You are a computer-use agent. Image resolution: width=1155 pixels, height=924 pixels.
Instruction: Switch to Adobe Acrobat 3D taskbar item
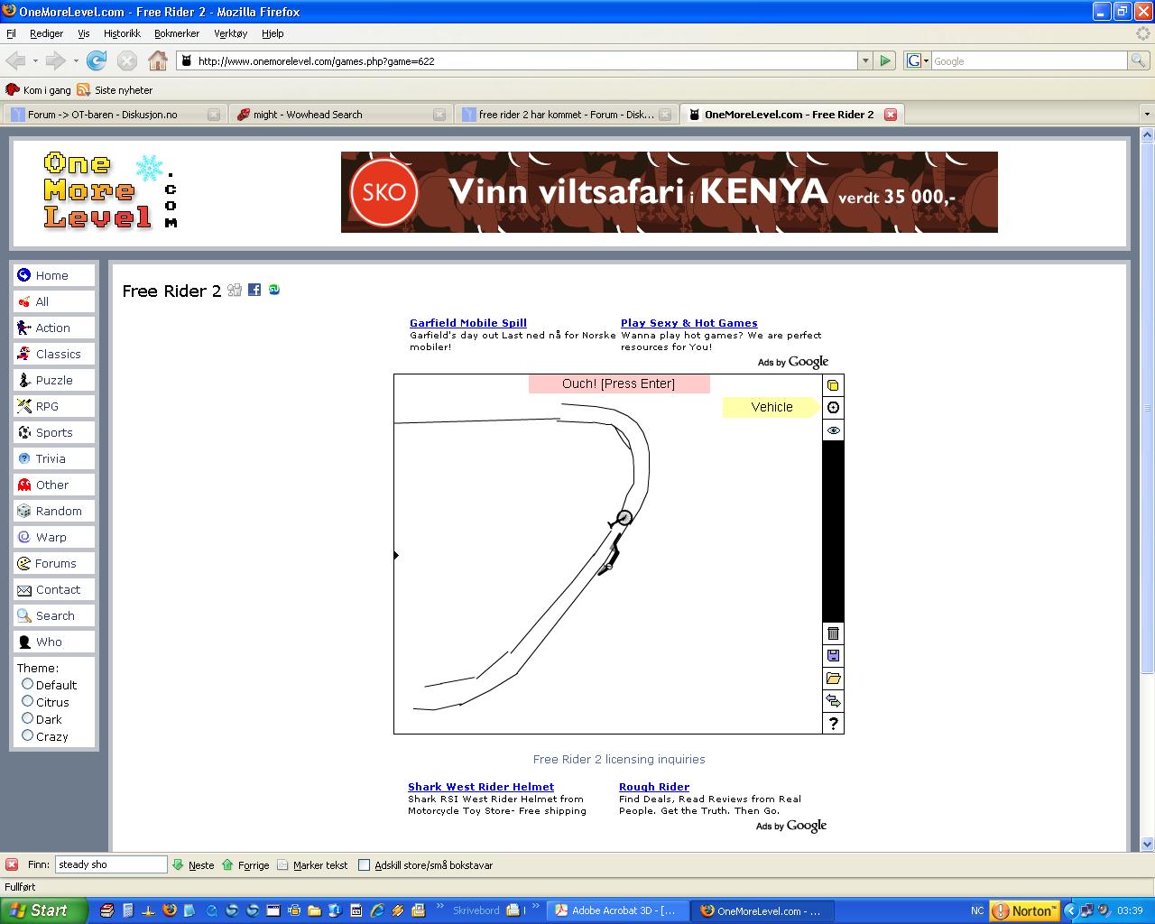(617, 910)
